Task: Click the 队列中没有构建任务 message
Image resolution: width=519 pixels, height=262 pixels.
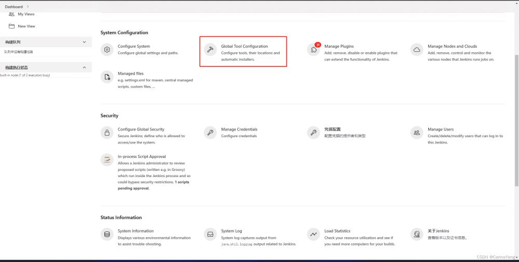Action: click(x=19, y=52)
